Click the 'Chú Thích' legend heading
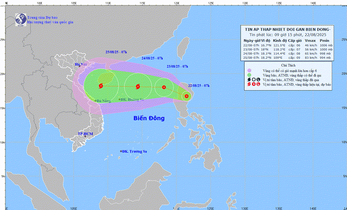Image resolution: width=347 pixels, height=210 pixels. pyautogui.click(x=288, y=65)
